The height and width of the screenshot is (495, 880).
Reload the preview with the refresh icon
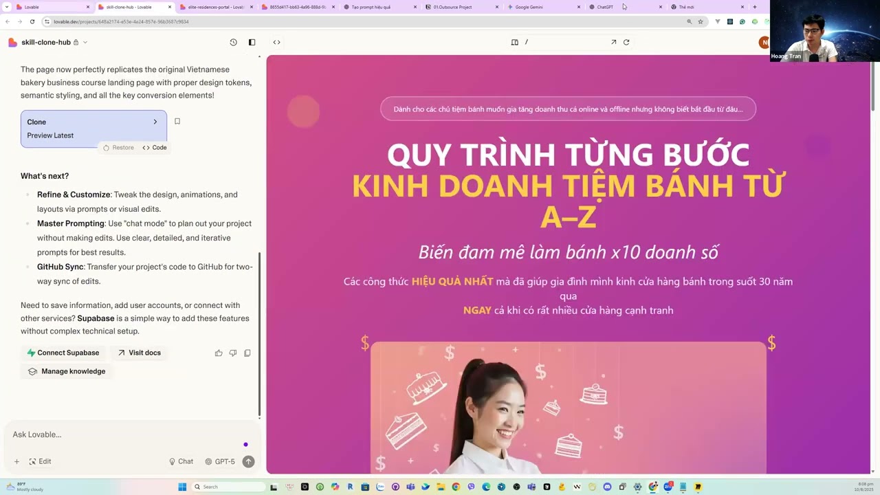pos(626,42)
